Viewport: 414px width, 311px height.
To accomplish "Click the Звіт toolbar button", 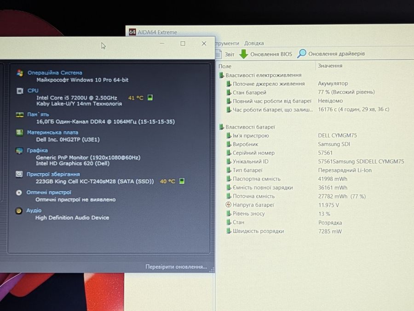I will (x=225, y=54).
